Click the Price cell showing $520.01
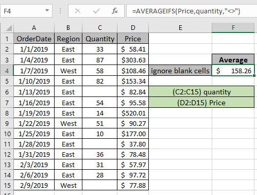The image size is (257, 195). 133,113
